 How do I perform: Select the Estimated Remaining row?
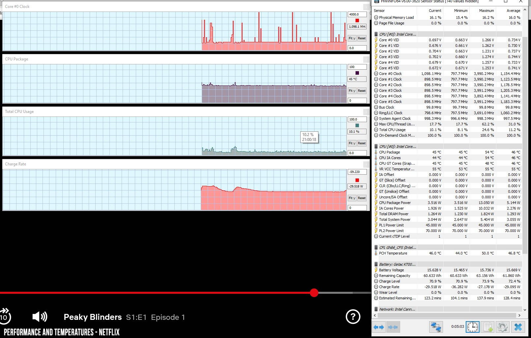tap(448, 298)
